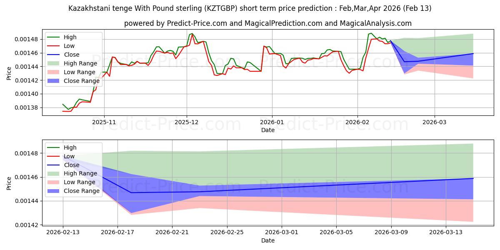Click the chart title mentioning Kazakhstani tenge

pos(250,8)
